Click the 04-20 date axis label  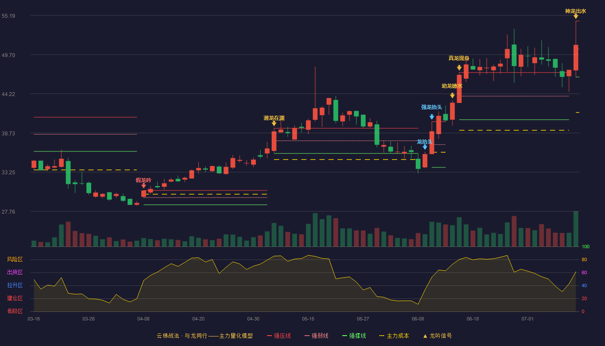(x=198, y=319)
